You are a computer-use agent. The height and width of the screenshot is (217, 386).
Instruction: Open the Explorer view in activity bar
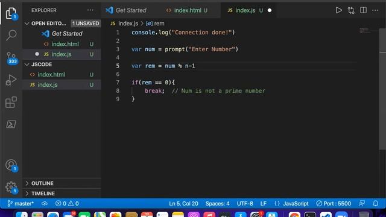click(x=11, y=13)
